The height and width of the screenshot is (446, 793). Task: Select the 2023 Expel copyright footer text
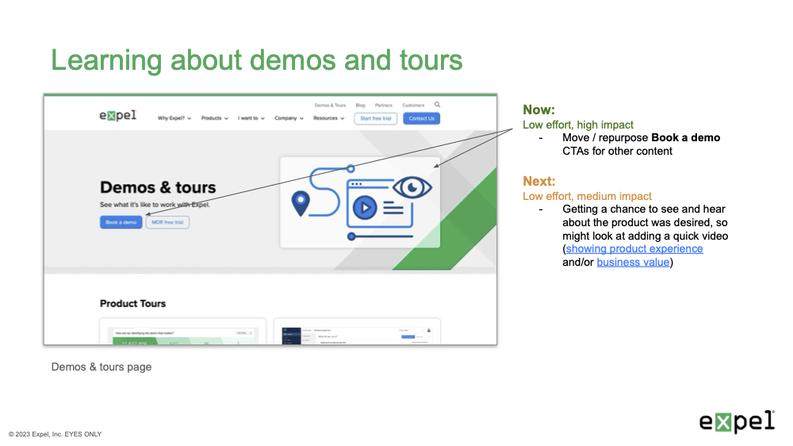pyautogui.click(x=56, y=434)
